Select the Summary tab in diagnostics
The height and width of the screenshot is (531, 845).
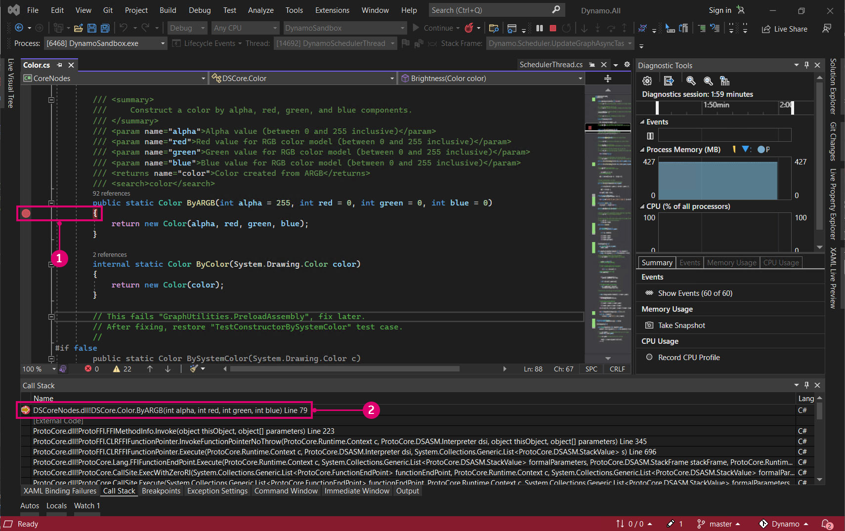click(657, 263)
